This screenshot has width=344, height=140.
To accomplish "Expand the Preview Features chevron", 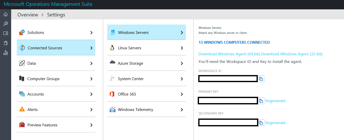I will pyautogui.click(x=91, y=125).
